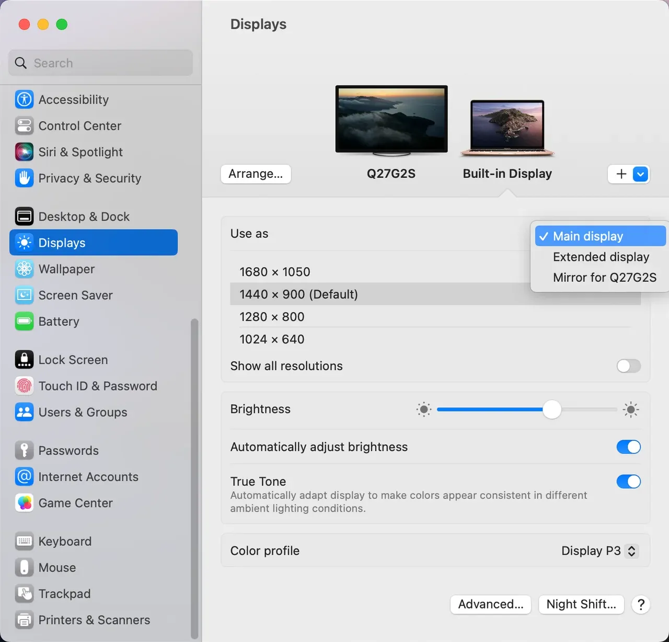This screenshot has width=669, height=642.
Task: Click the yellow minimize window button
Action: [43, 24]
